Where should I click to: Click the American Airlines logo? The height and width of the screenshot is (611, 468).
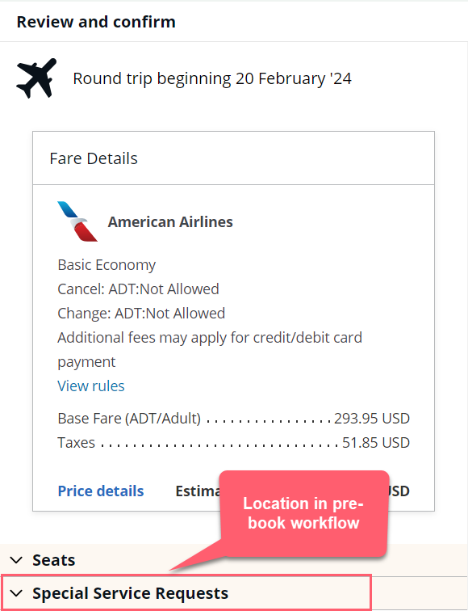pyautogui.click(x=77, y=221)
